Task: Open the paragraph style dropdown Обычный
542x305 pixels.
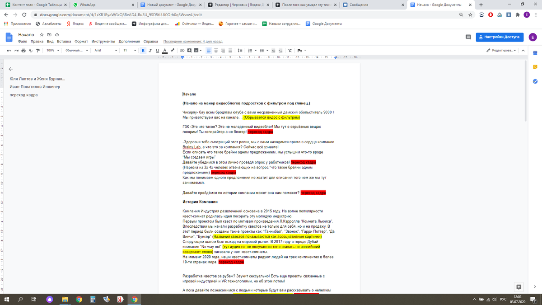Action: 77,50
